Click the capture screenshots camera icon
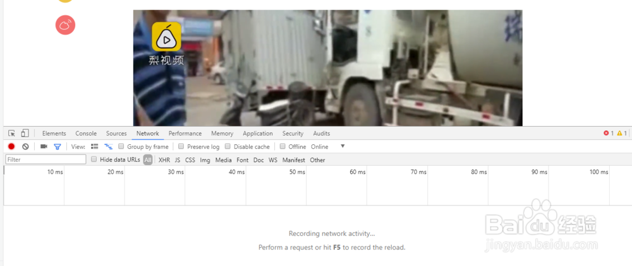The width and height of the screenshot is (632, 266). coord(44,147)
